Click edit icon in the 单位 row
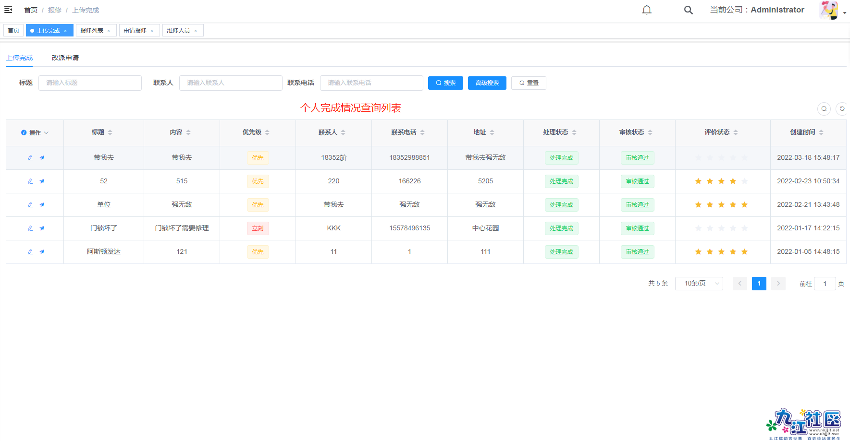The image size is (850, 441). (30, 205)
